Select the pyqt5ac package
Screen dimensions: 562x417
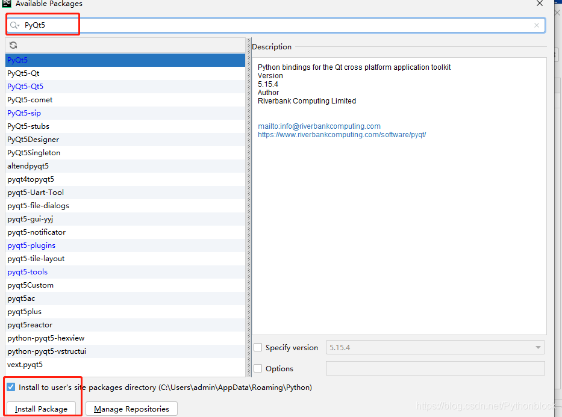coord(125,298)
